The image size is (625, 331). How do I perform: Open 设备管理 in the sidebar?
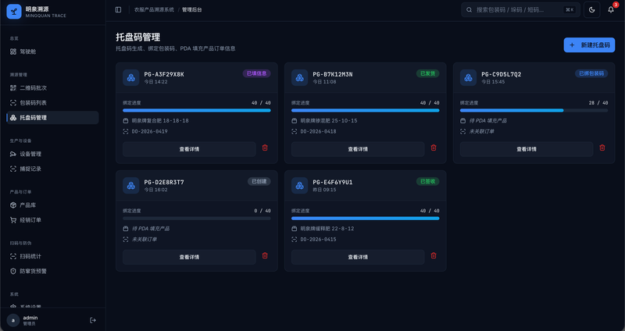tap(52, 154)
